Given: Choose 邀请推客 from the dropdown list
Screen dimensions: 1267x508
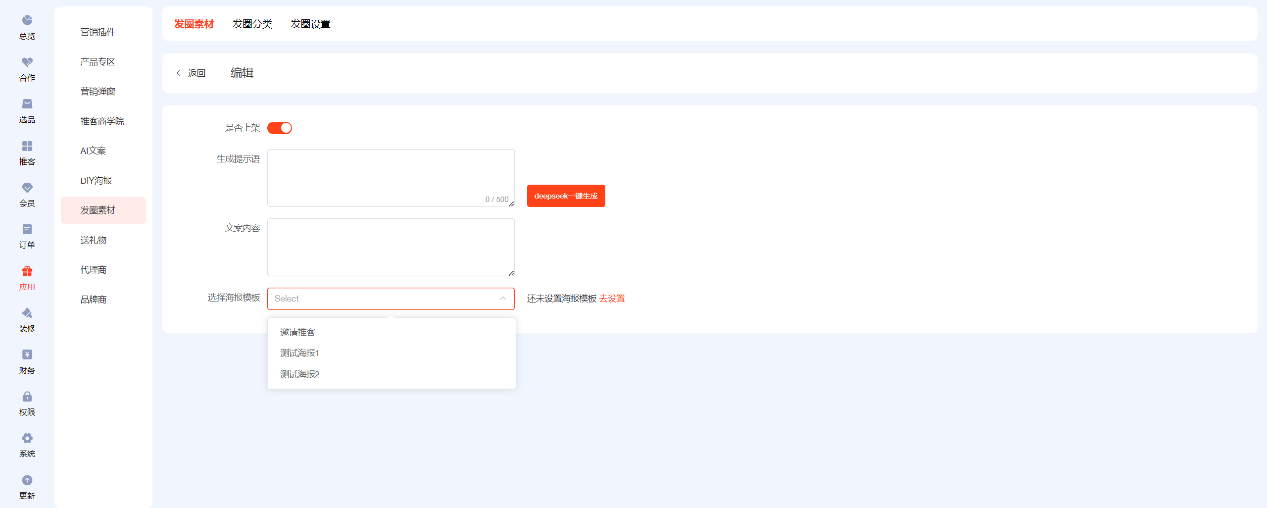Looking at the screenshot, I should (297, 332).
